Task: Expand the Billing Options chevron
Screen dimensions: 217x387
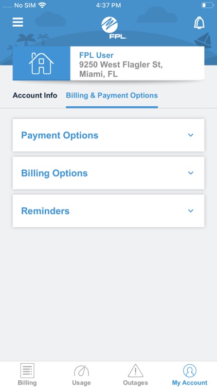Action: coord(191,173)
